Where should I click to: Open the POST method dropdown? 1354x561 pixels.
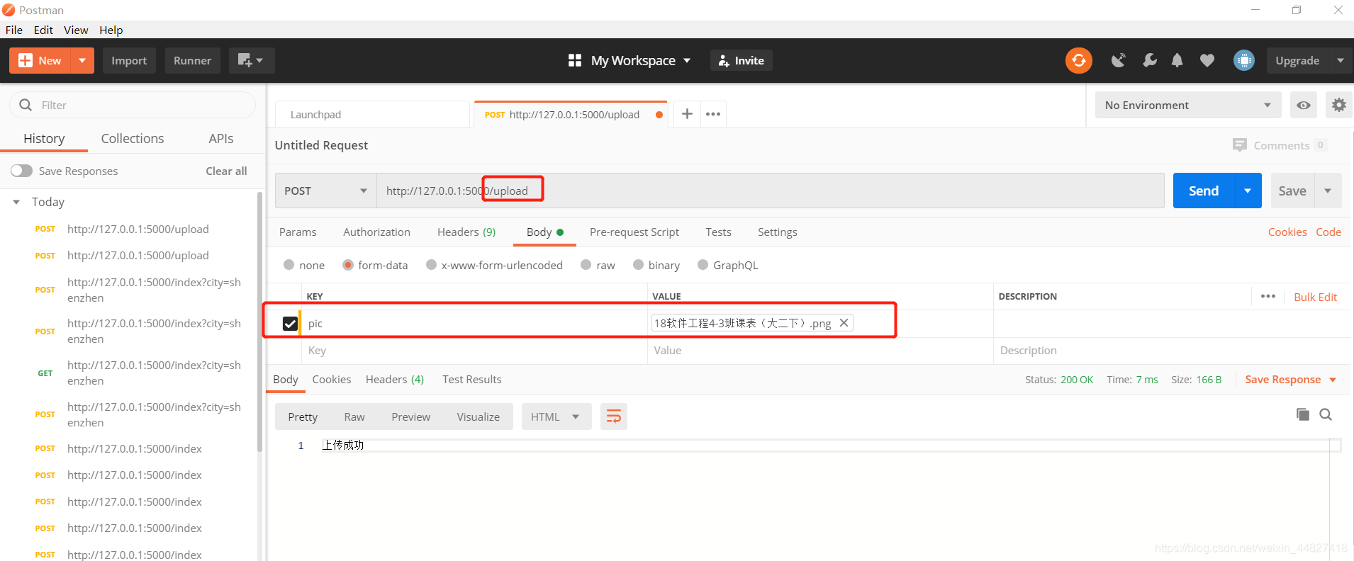(x=325, y=191)
